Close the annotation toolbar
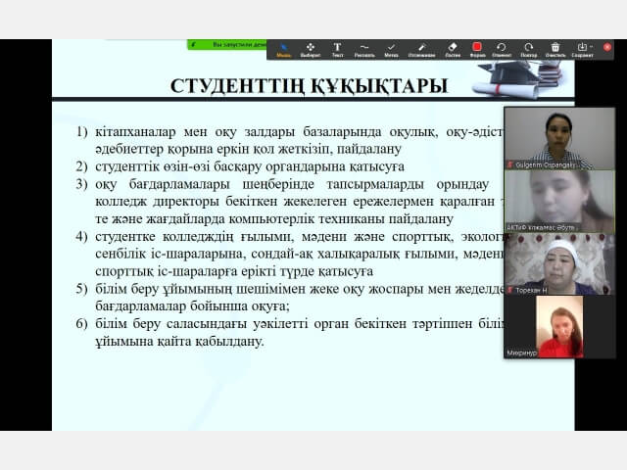The image size is (627, 470). 607,47
